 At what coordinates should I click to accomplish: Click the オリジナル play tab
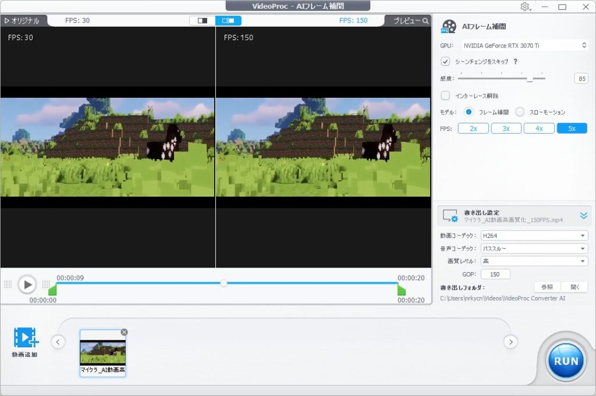(22, 21)
